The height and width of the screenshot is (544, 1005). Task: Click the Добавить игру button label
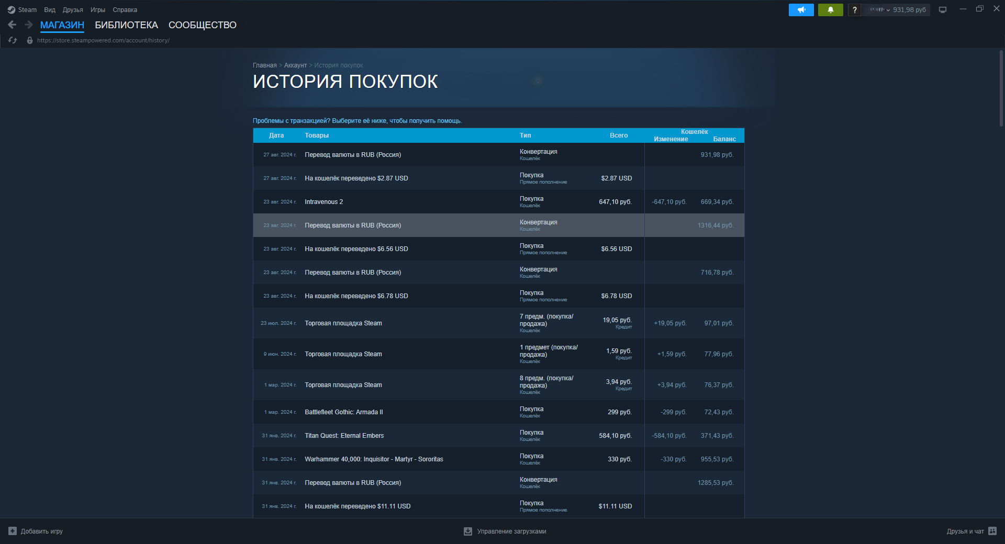(42, 531)
